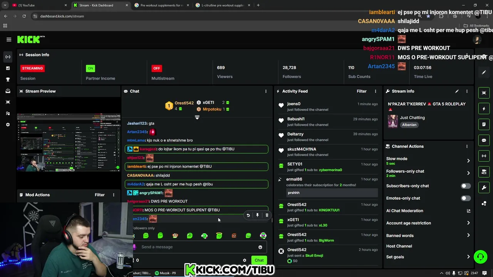Image resolution: width=493 pixels, height=277 pixels.
Task: Click Host Channel option
Action: pyautogui.click(x=399, y=246)
